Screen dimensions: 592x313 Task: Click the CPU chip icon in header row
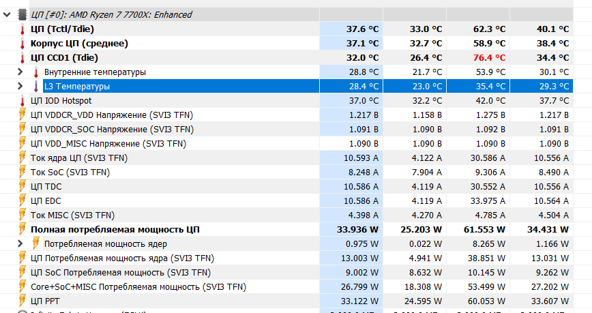22,14
